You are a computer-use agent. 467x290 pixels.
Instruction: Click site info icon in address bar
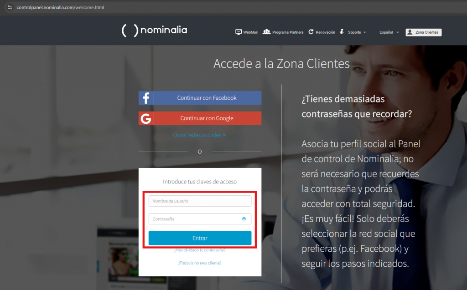10,7
